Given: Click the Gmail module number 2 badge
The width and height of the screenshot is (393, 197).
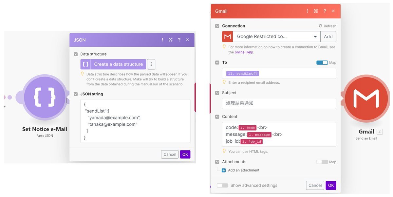Looking at the screenshot, I should pos(379,132).
